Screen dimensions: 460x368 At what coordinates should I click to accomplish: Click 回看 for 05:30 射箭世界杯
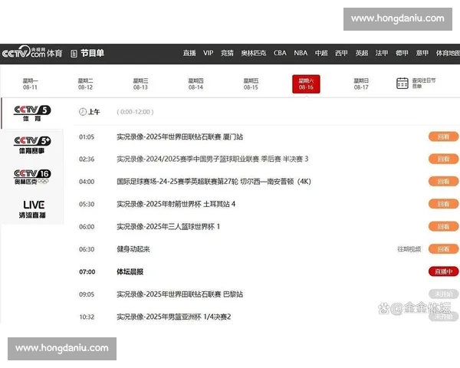pyautogui.click(x=443, y=204)
